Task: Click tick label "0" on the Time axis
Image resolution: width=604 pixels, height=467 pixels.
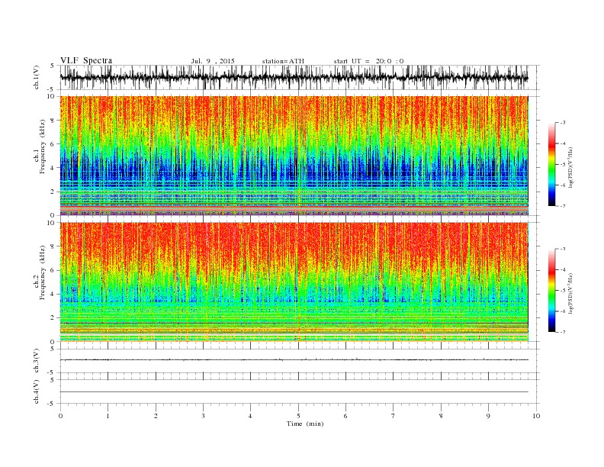Action: click(x=60, y=416)
